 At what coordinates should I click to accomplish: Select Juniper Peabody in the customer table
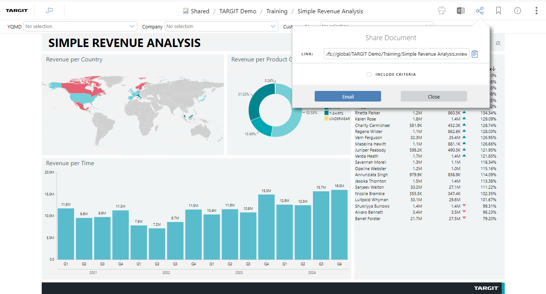pos(370,150)
